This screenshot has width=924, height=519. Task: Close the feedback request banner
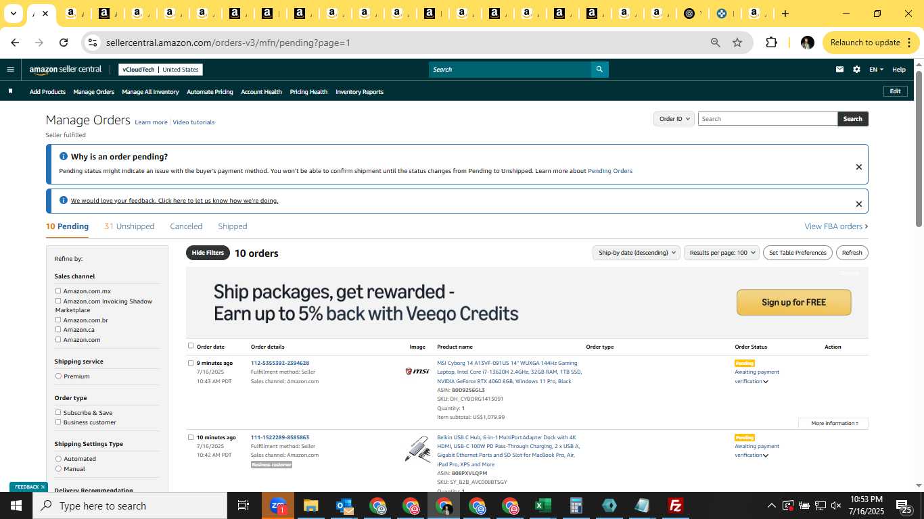click(x=859, y=204)
